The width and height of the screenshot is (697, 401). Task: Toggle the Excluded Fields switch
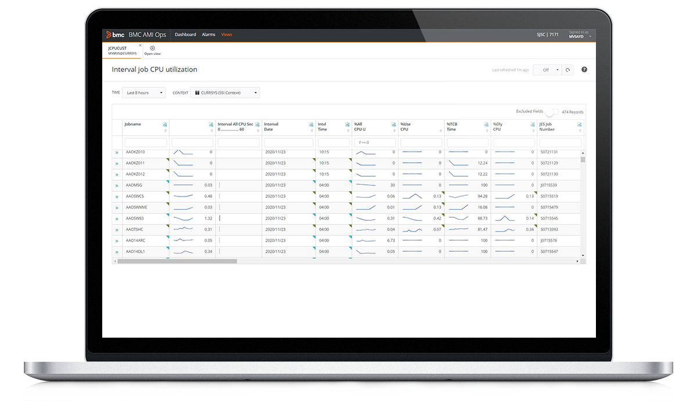(x=552, y=112)
